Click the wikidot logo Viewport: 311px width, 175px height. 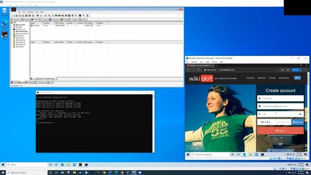pos(201,78)
